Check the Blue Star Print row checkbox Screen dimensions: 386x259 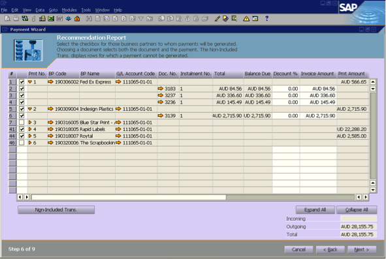click(x=22, y=122)
